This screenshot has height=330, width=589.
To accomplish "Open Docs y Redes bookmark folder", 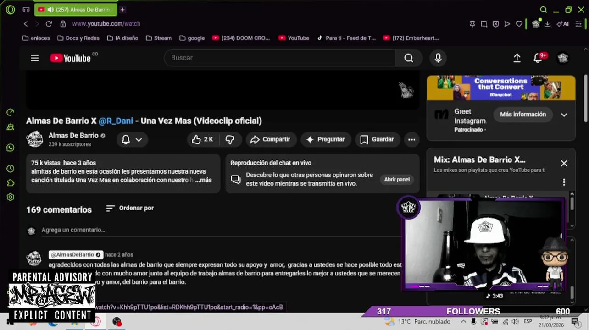I will (x=78, y=38).
